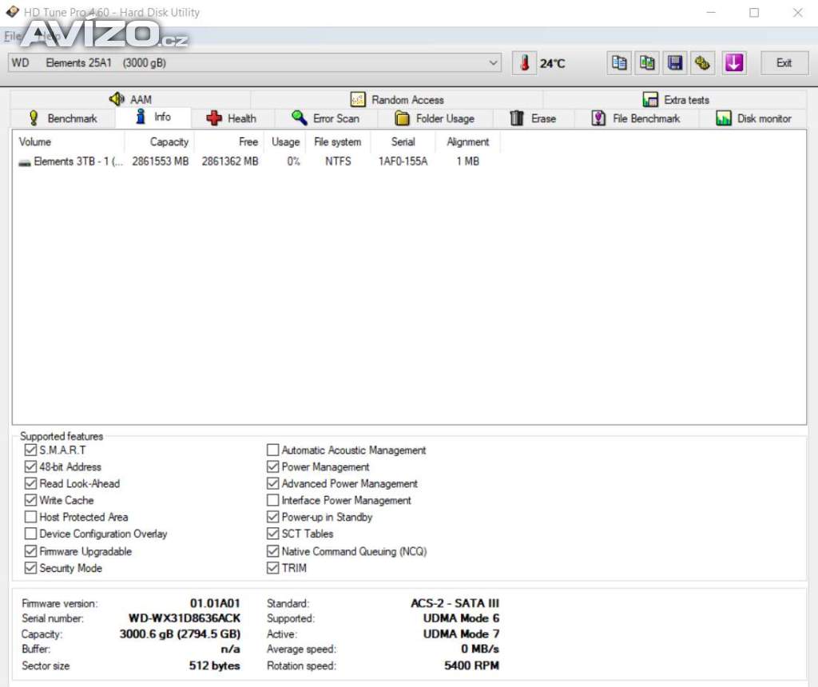Image resolution: width=818 pixels, height=687 pixels.
Task: Toggle the SCT Tables checkbox
Action: [x=273, y=534]
